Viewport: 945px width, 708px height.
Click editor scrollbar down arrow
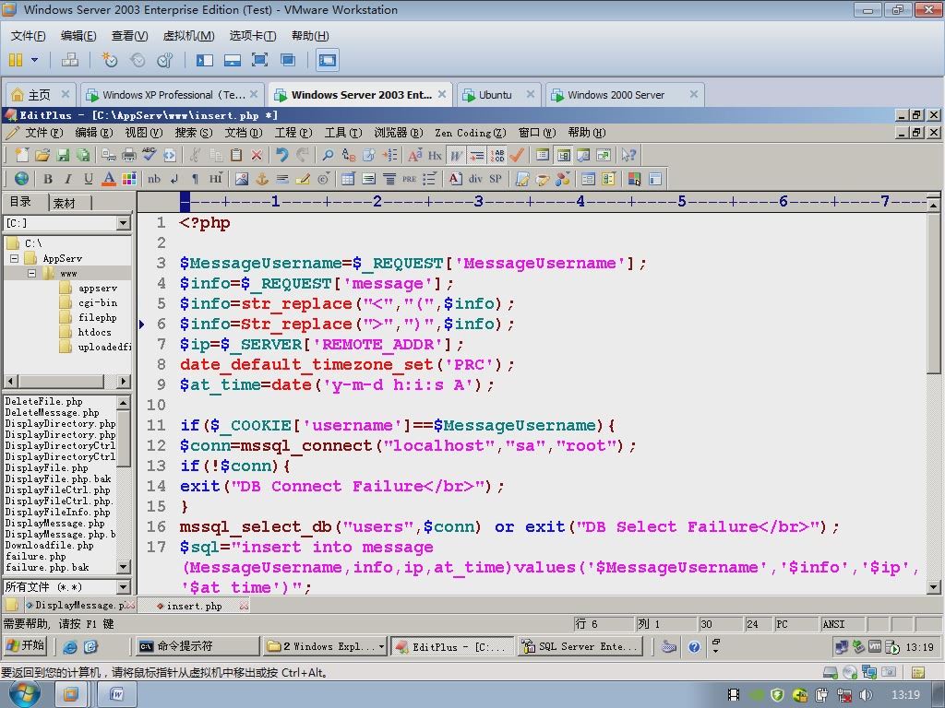tap(934, 586)
